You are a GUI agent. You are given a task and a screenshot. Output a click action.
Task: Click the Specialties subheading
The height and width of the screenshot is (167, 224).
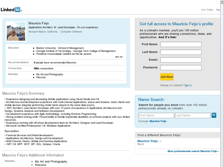pos(12,131)
